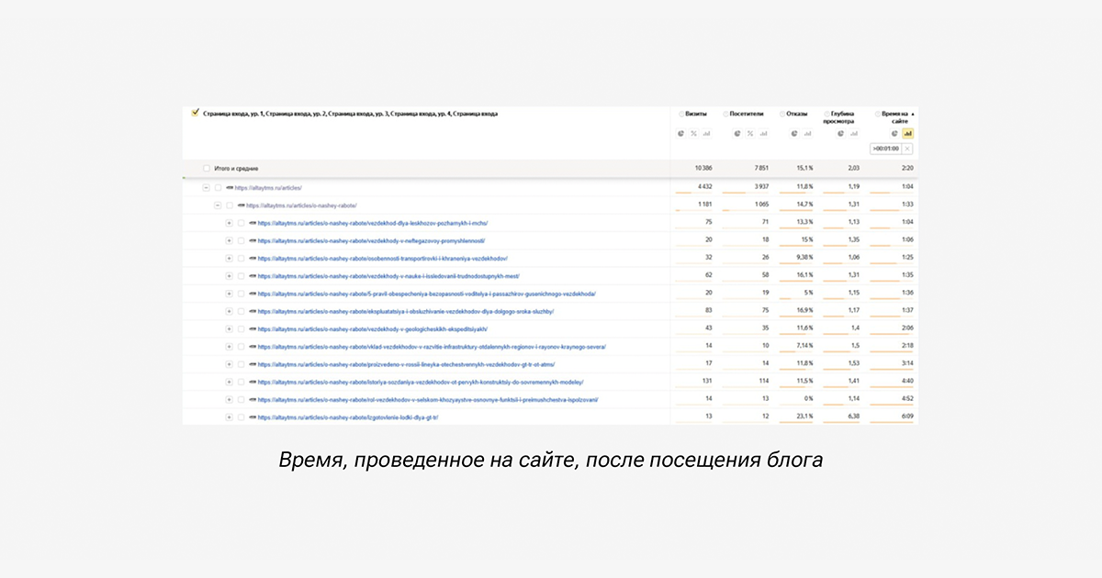Click the 6,38 page depth value
The width and height of the screenshot is (1102, 578).
pos(853,417)
